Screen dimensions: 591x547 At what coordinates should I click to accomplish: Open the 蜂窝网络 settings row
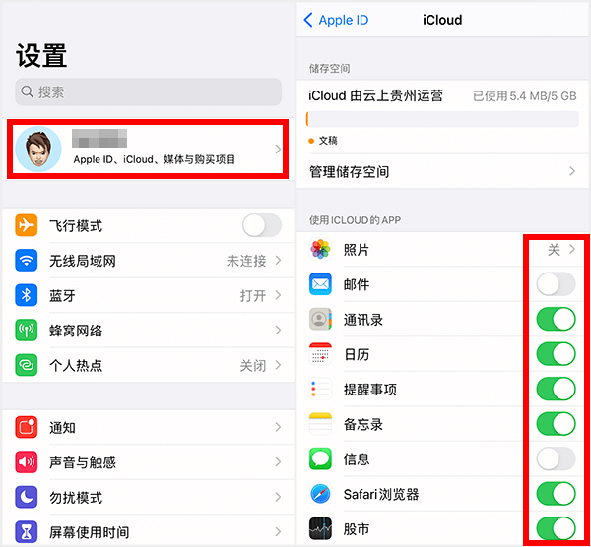coord(148,331)
